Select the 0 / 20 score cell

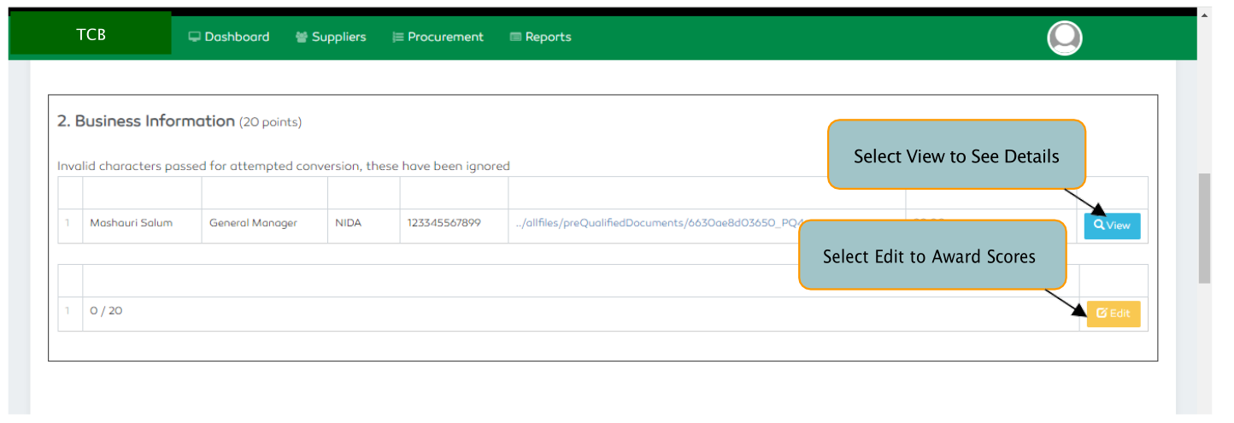581,314
